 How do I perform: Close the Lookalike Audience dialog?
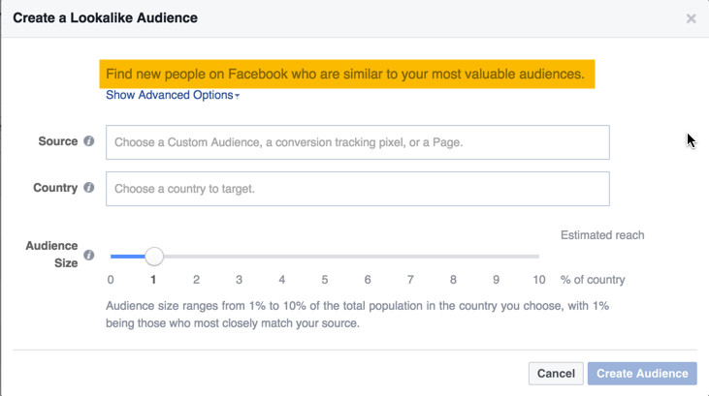(x=691, y=18)
